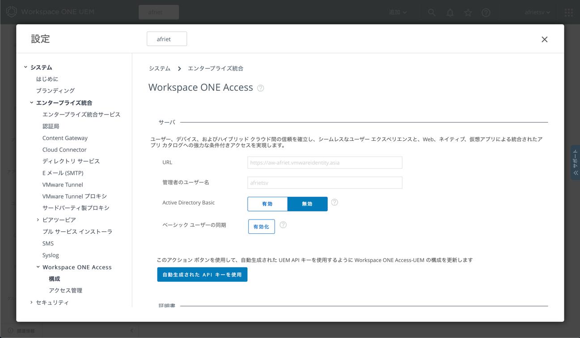
Task: Collapse エンタープライズ統合 tree node
Action: pos(32,103)
